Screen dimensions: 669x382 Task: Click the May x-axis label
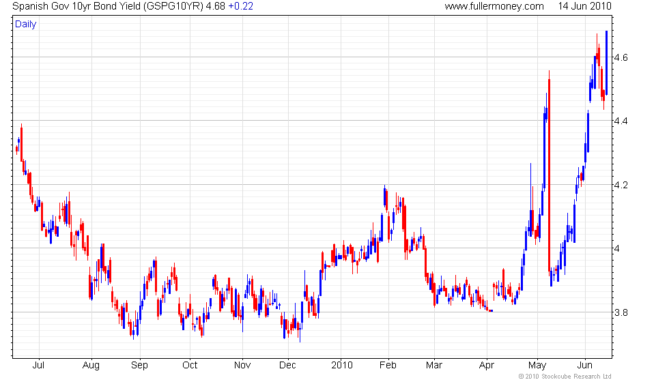[x=537, y=366]
